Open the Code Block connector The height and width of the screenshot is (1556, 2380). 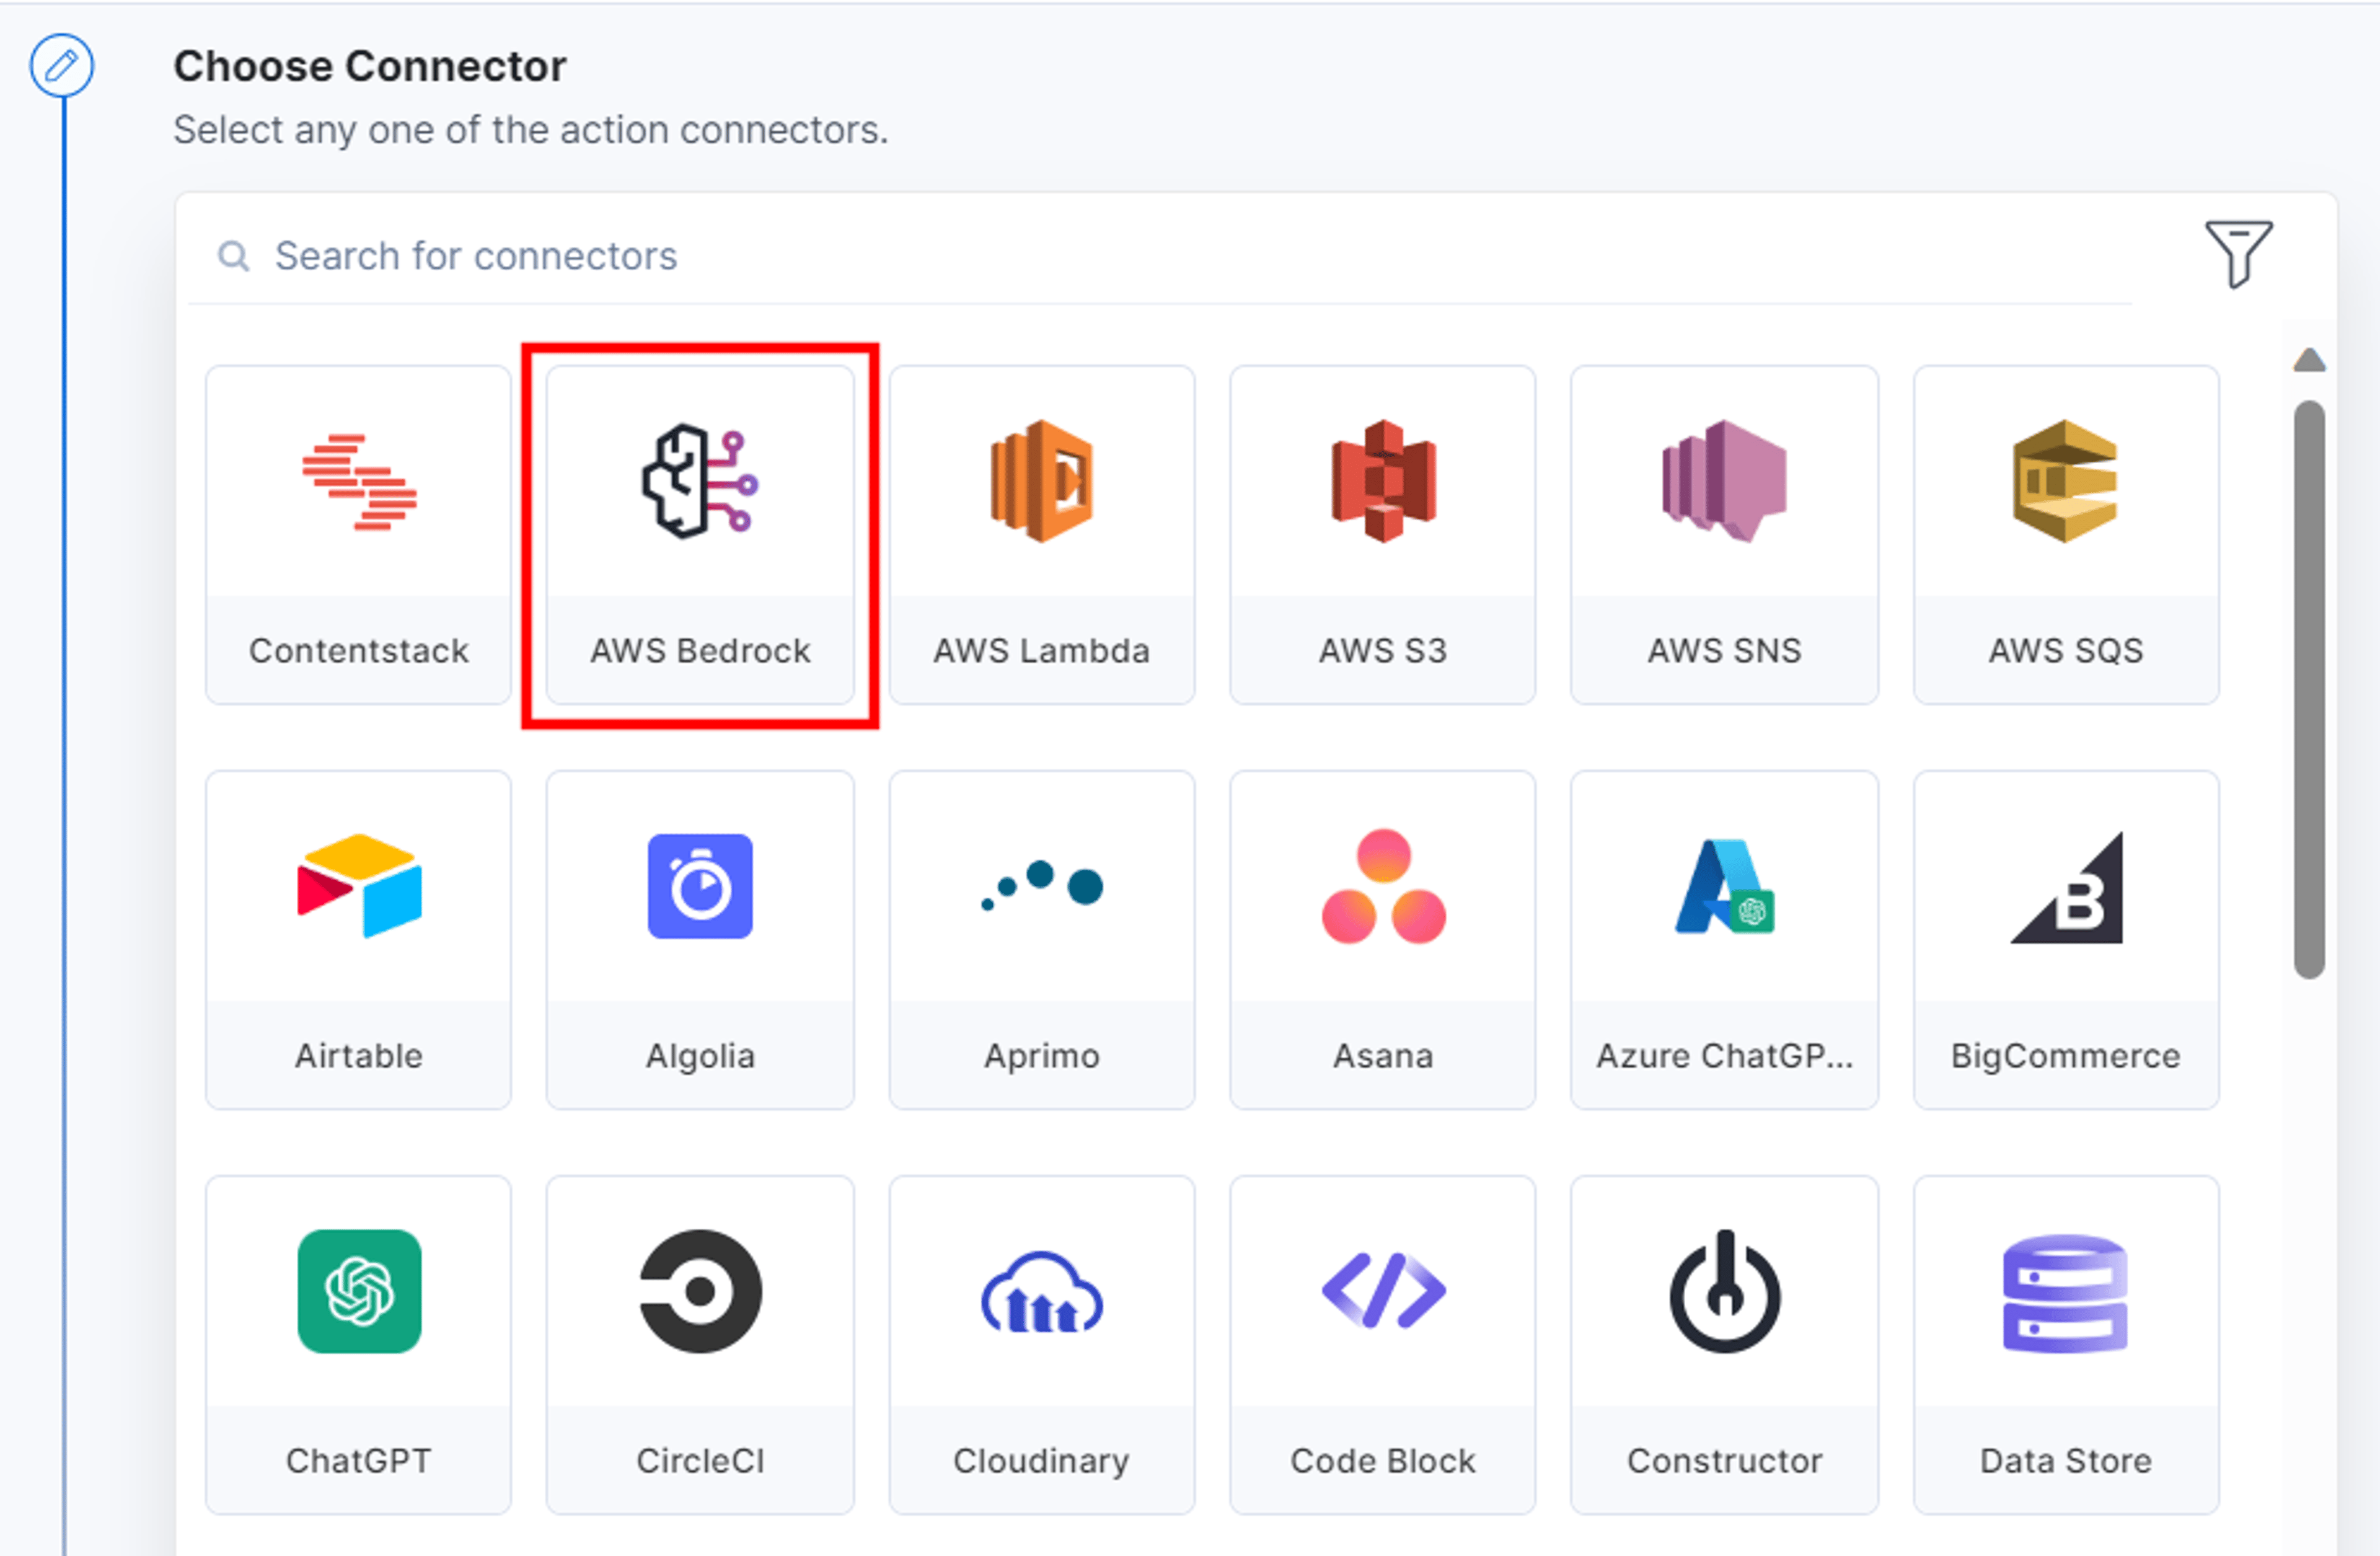click(x=1383, y=1345)
